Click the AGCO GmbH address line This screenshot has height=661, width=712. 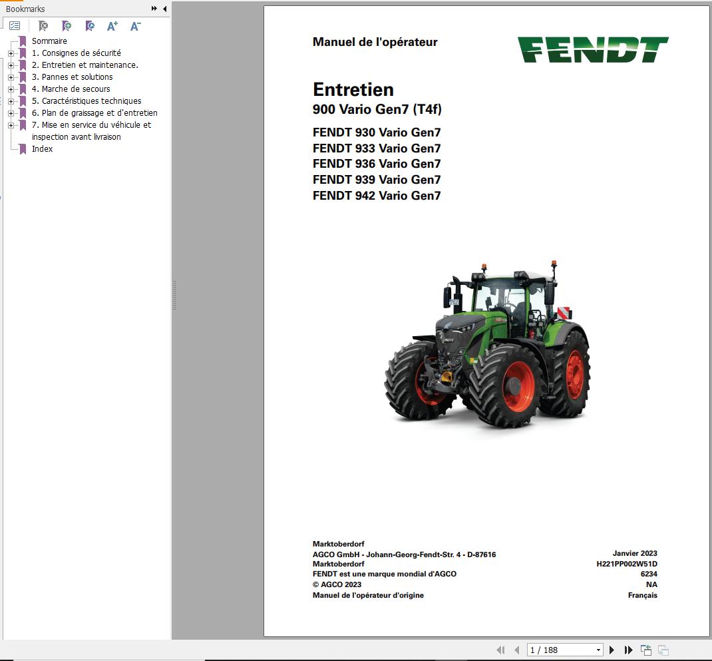[x=404, y=554]
